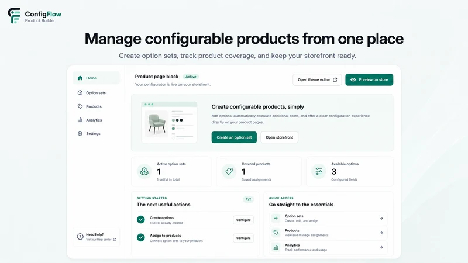Click the Covered products tag icon
This screenshot has height=263, width=468.
tap(229, 171)
